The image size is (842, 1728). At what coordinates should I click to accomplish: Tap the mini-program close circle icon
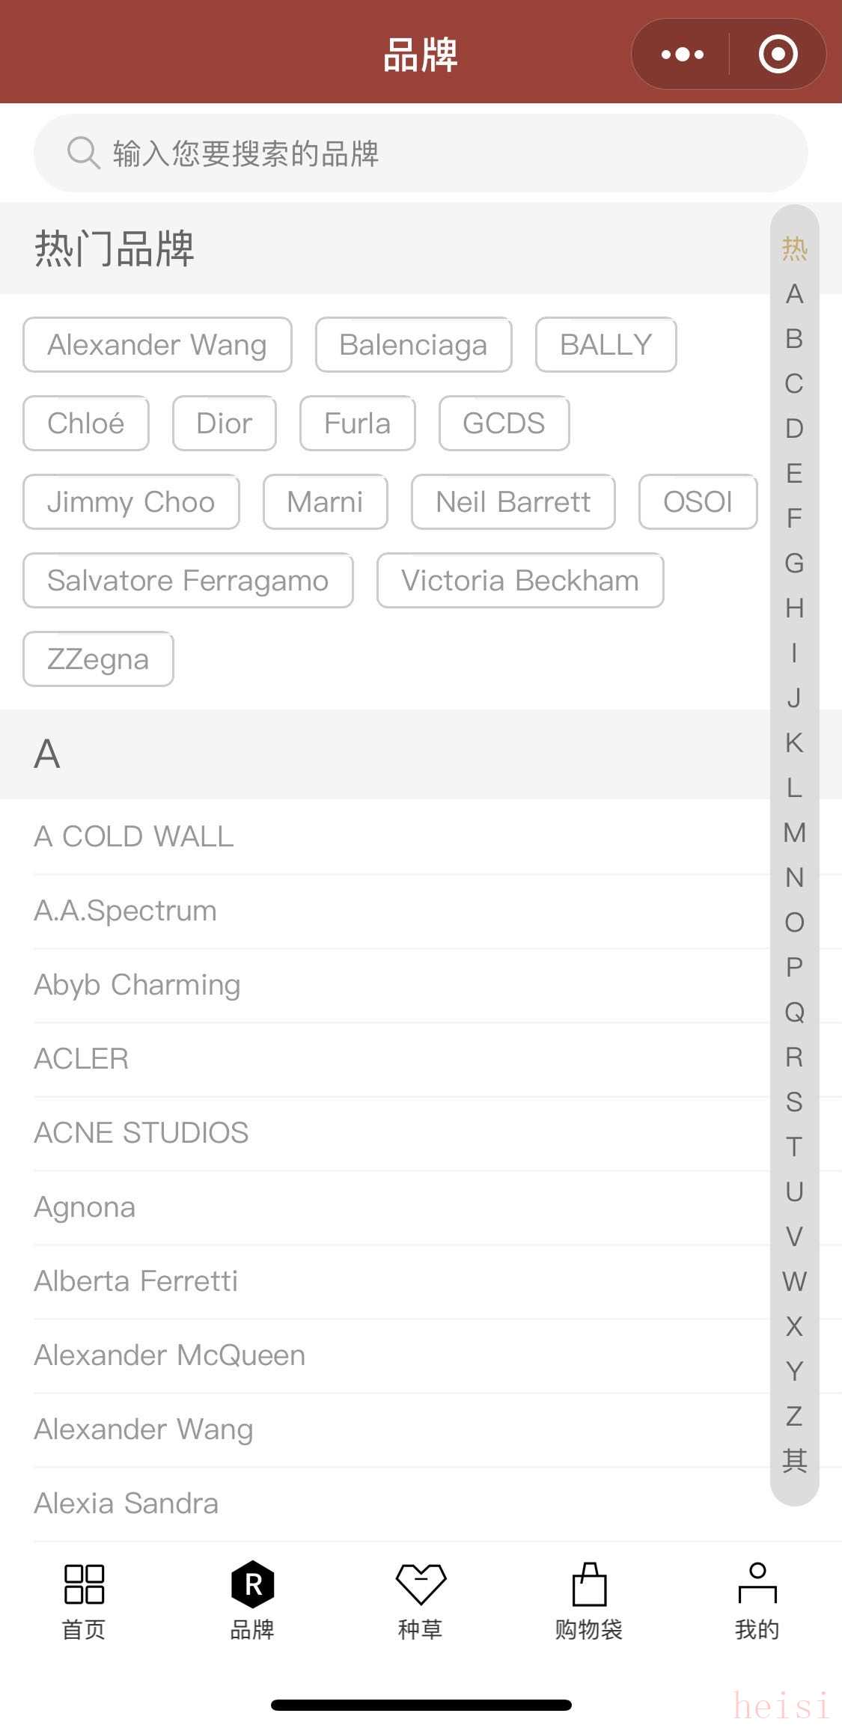[778, 54]
